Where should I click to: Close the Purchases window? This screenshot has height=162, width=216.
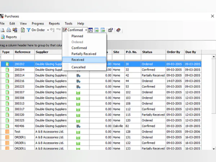tap(212, 16)
